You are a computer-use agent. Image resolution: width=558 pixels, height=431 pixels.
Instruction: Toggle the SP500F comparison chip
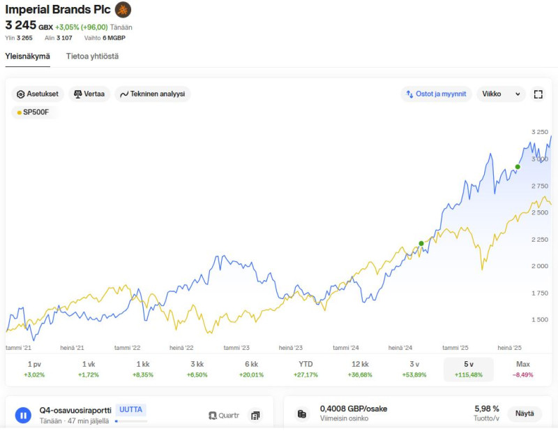[x=33, y=112]
